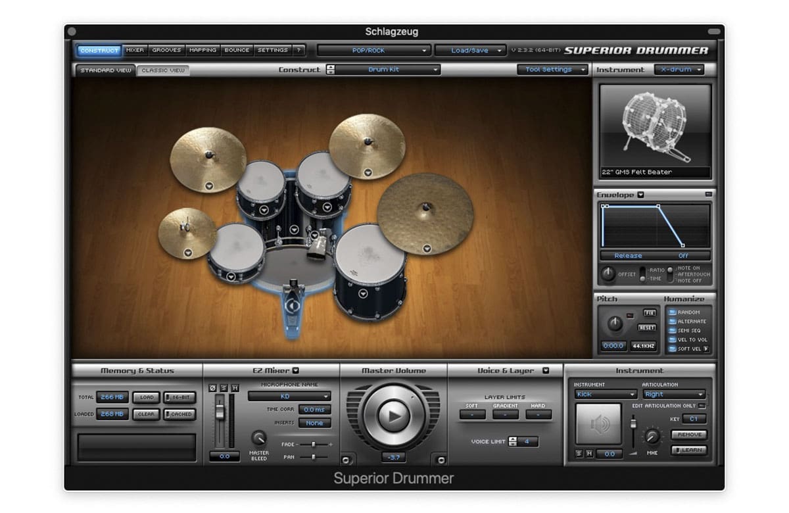The height and width of the screenshot is (513, 789).
Task: Expand the EZ Mixer header menu arrow
Action: (296, 370)
